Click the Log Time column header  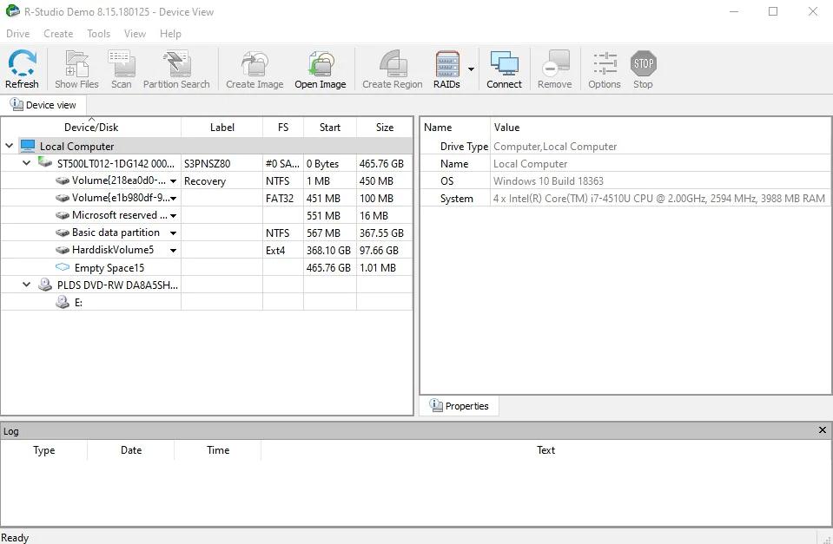[218, 450]
